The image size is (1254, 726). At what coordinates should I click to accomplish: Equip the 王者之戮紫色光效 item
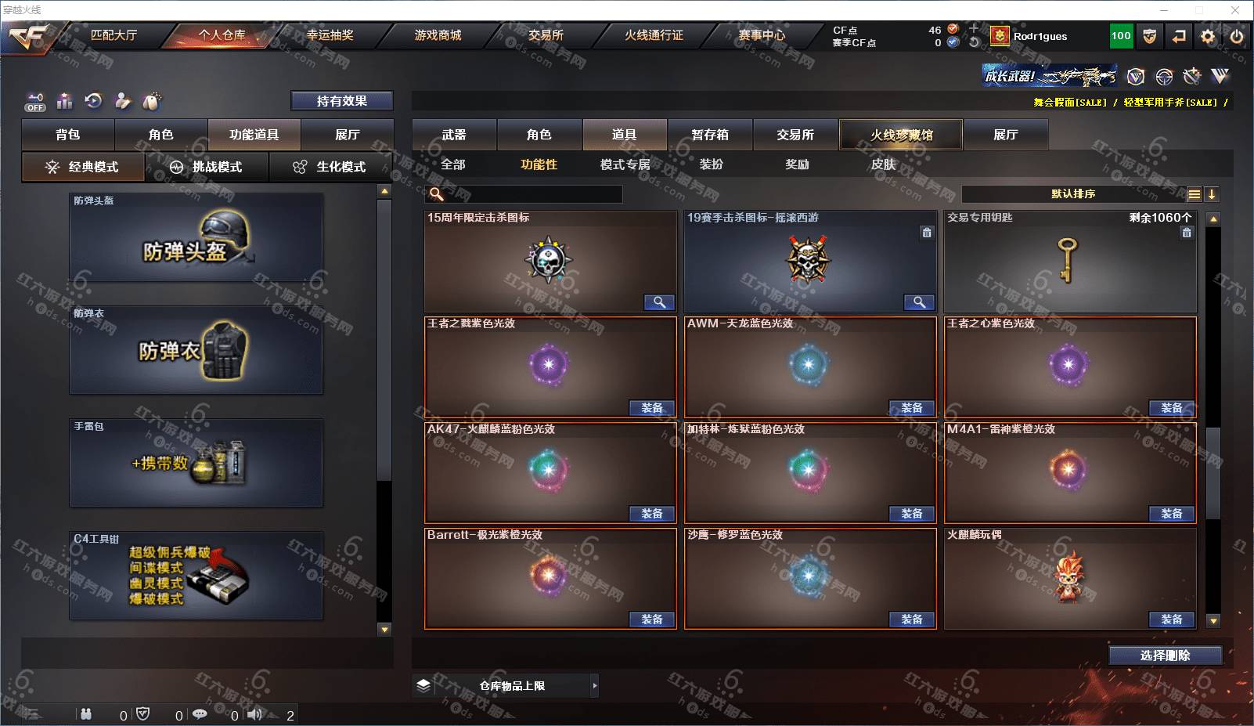(x=652, y=408)
